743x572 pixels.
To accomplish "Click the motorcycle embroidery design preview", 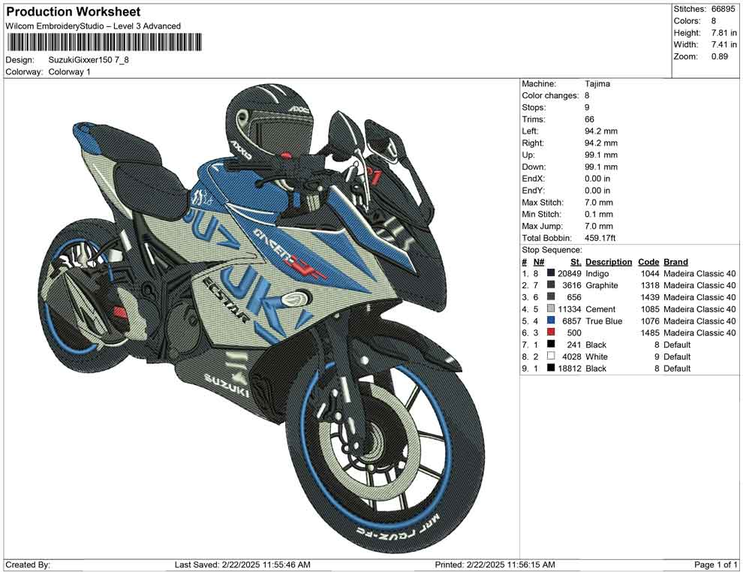I will coord(262,318).
